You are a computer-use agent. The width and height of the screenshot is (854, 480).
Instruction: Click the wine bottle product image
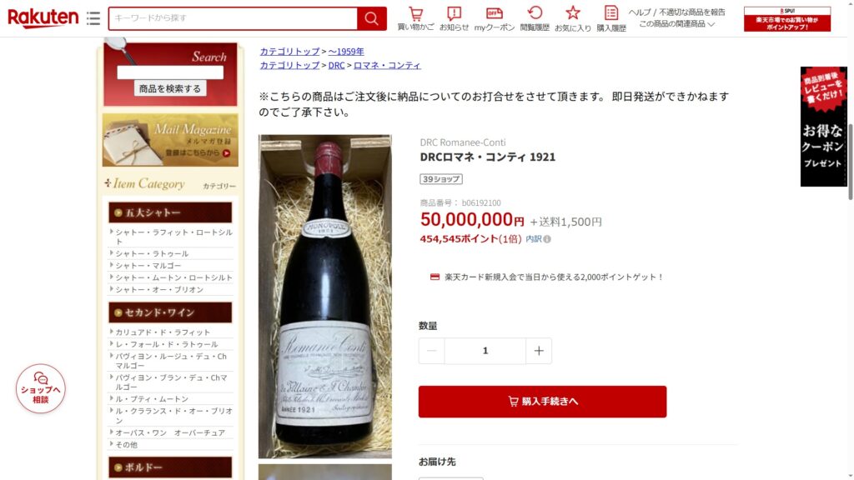[x=324, y=297]
